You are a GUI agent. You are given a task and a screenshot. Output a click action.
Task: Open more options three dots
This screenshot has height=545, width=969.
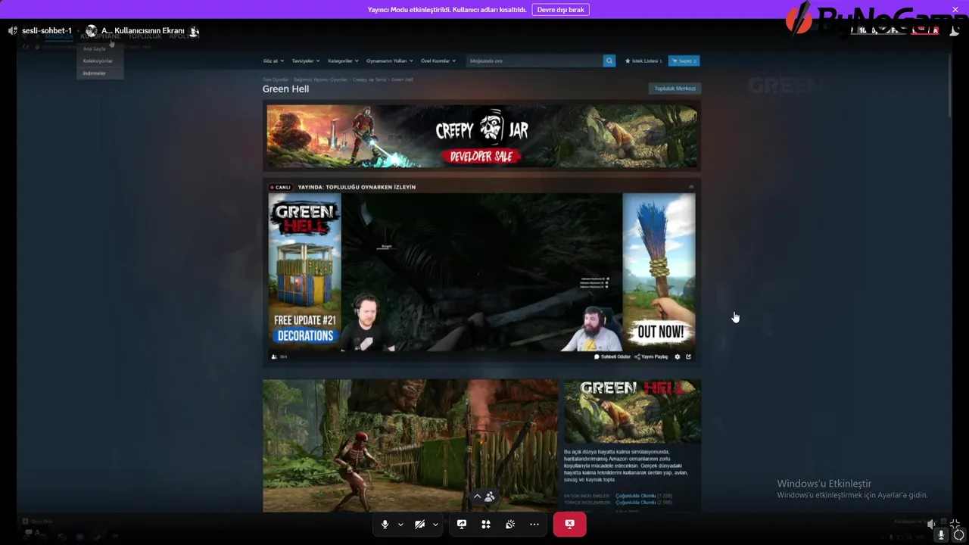534,524
